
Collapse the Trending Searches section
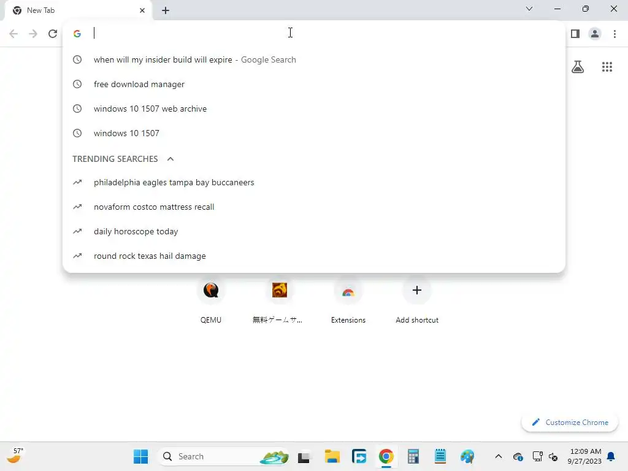[x=170, y=159]
